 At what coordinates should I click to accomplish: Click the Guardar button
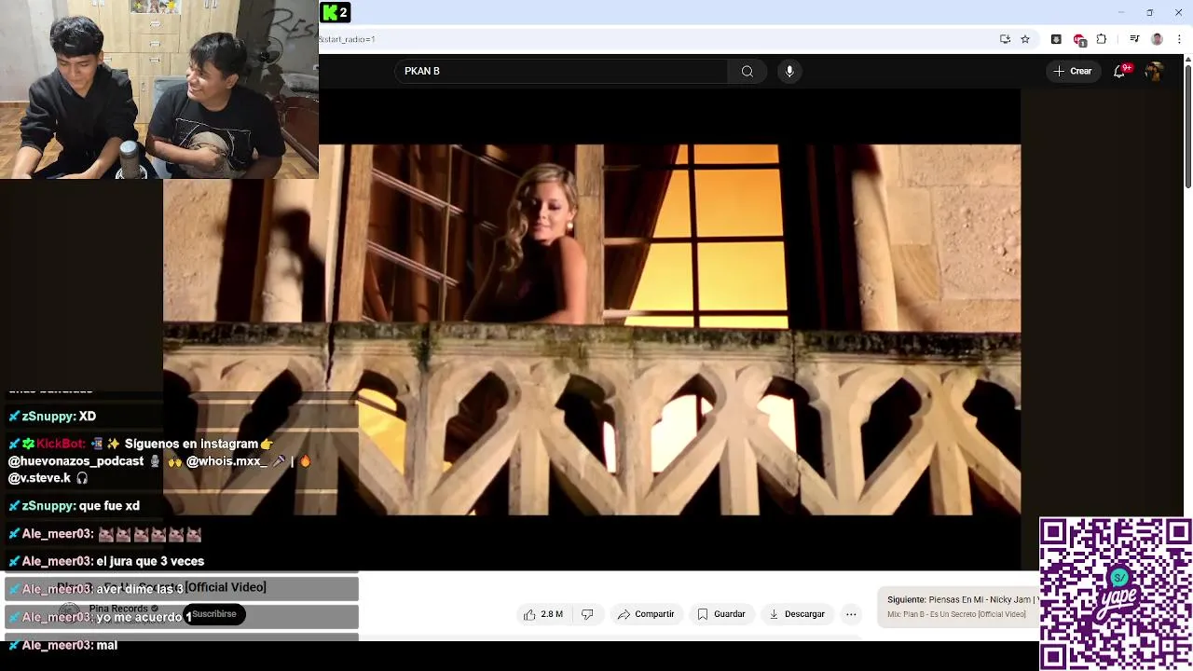(721, 614)
